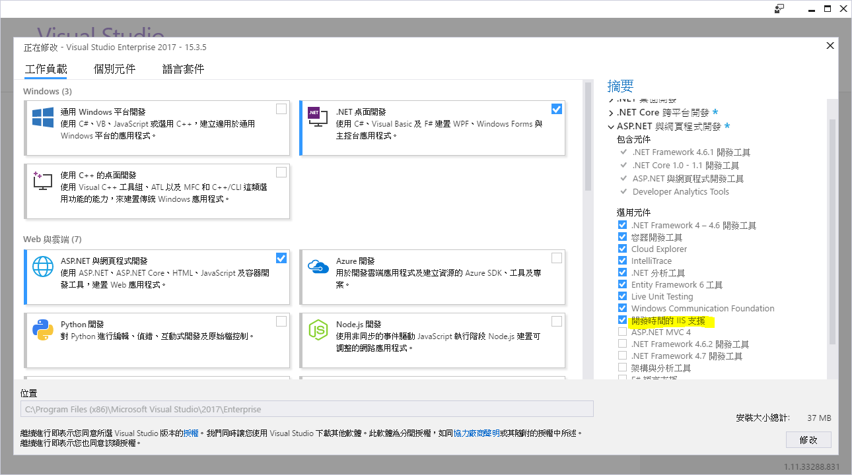The height and width of the screenshot is (475, 852).
Task: Click the 選用元件 heading
Action: tap(633, 212)
